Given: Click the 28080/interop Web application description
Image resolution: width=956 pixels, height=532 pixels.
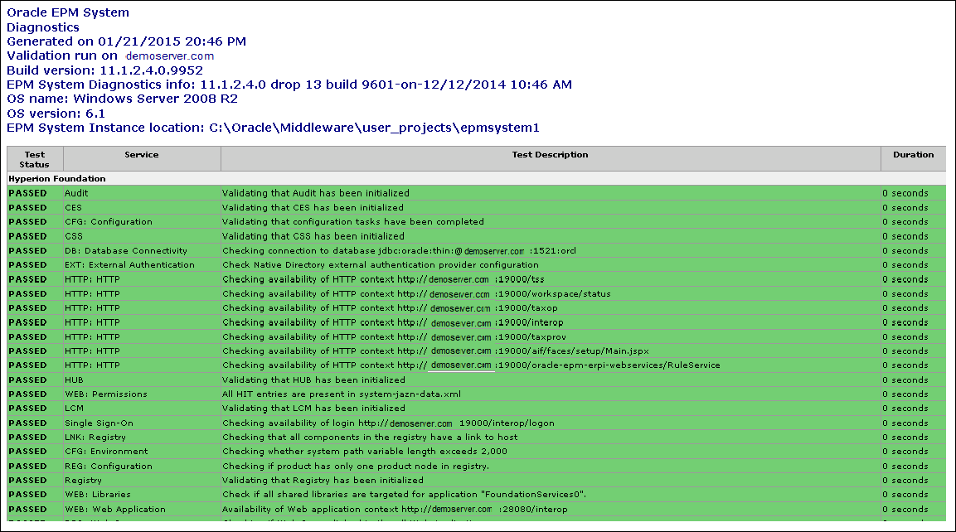Looking at the screenshot, I should (395, 509).
